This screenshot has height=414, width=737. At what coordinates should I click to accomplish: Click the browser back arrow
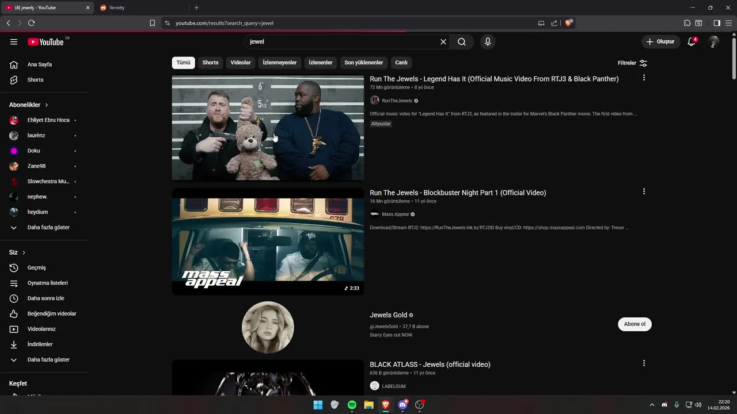(x=8, y=23)
